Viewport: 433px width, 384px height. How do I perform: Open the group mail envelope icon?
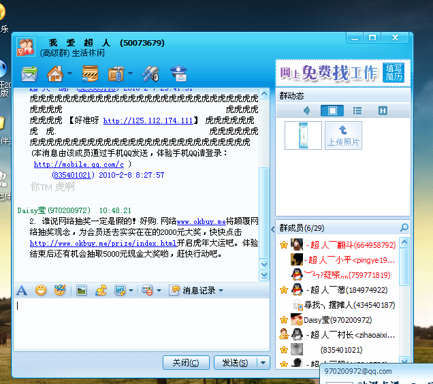[x=29, y=74]
